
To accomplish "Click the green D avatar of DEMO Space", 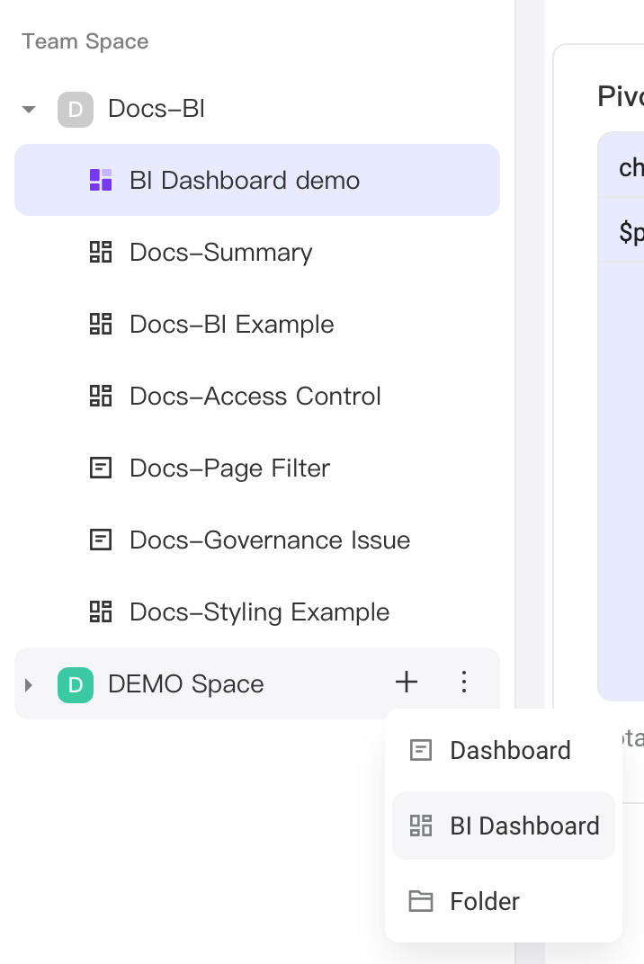I will 76,684.
